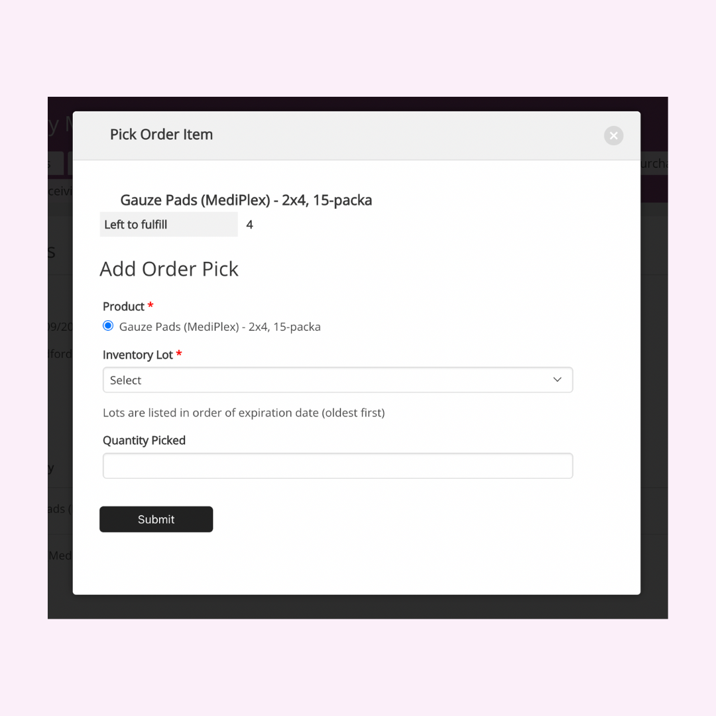
Task: Click the Gauze Pads radio option label text
Action: pos(219,326)
